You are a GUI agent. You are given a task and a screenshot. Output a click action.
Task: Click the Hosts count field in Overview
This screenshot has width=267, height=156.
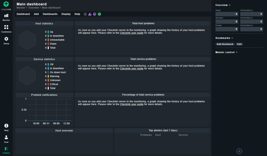[226, 14]
